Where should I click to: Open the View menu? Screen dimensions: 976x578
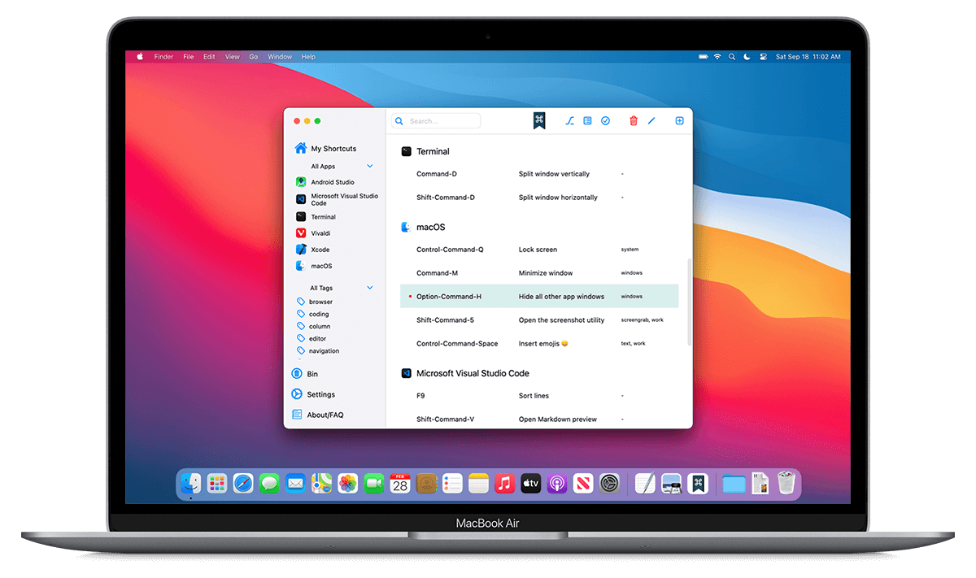pos(233,57)
